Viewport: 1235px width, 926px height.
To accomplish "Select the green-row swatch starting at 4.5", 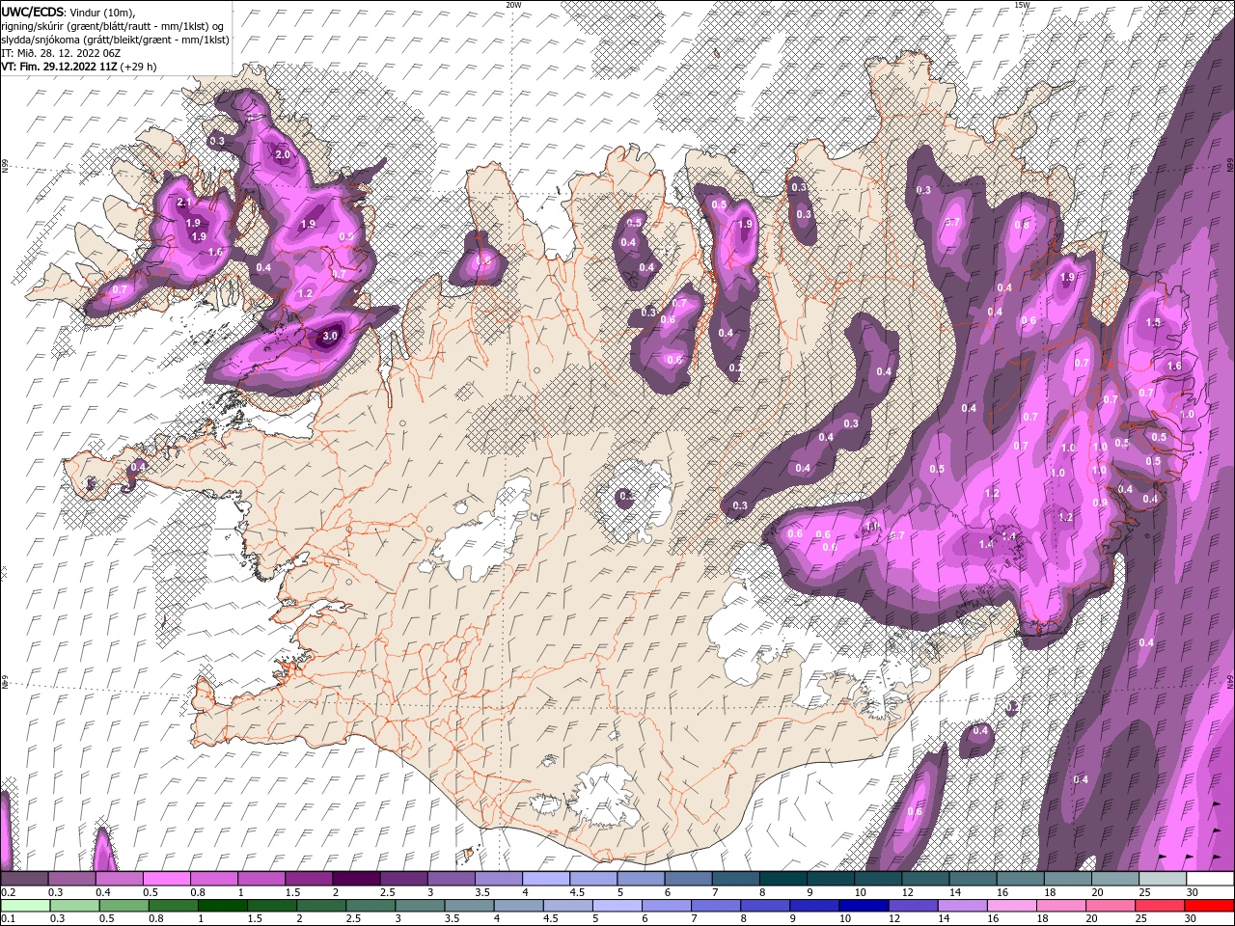I will tap(567, 906).
